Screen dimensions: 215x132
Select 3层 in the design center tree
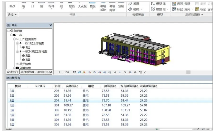click(x=27, y=60)
